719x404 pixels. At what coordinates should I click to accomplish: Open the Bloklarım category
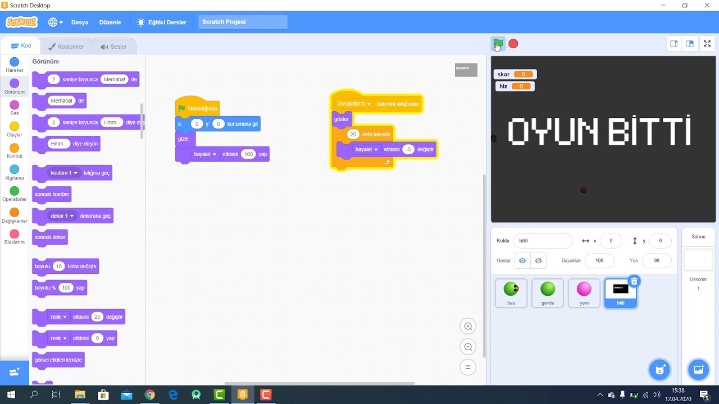pyautogui.click(x=15, y=237)
